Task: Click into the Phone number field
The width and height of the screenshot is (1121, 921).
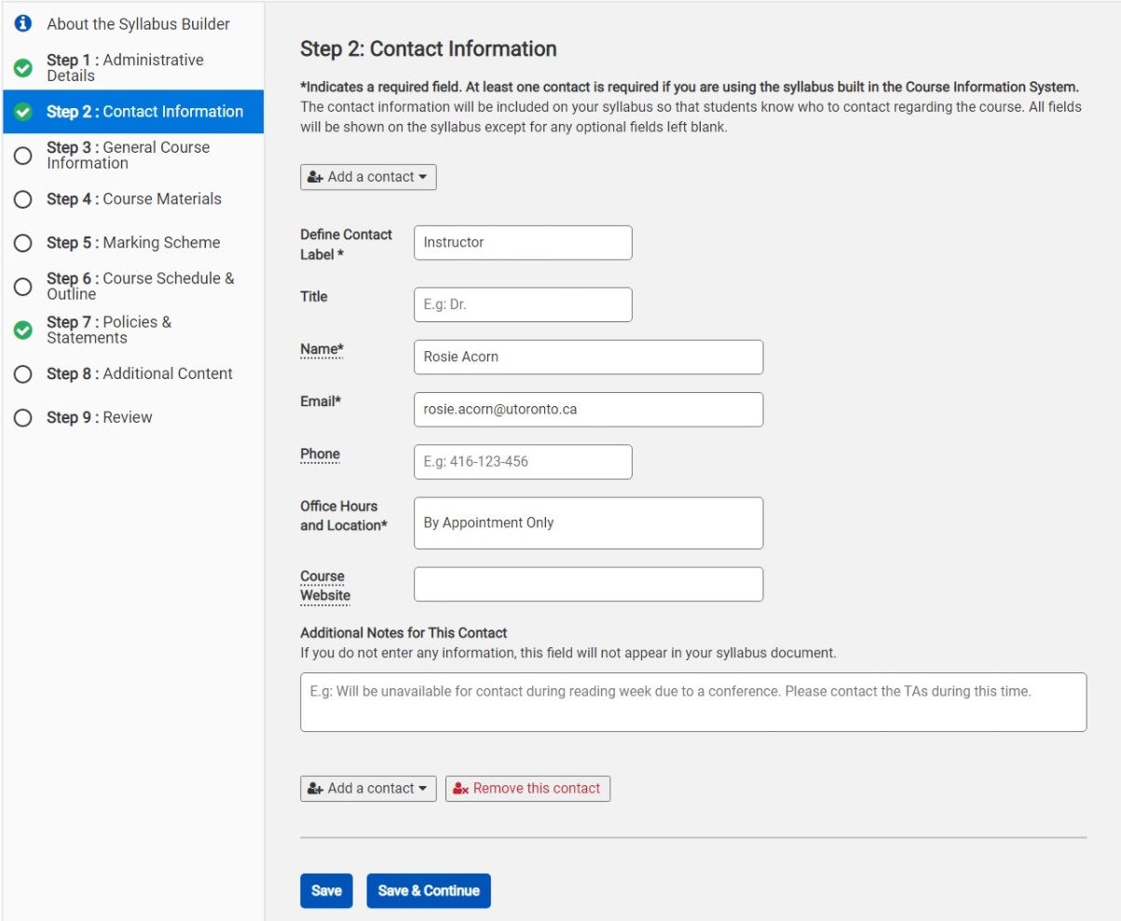Action: pyautogui.click(x=523, y=462)
